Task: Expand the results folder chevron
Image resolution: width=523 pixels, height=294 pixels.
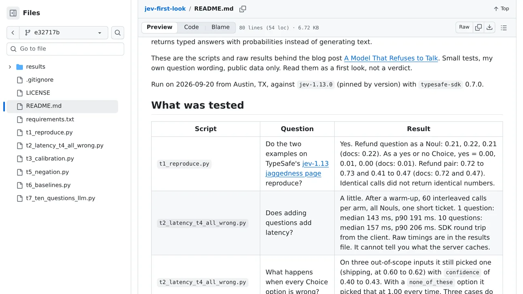Action: [10, 67]
